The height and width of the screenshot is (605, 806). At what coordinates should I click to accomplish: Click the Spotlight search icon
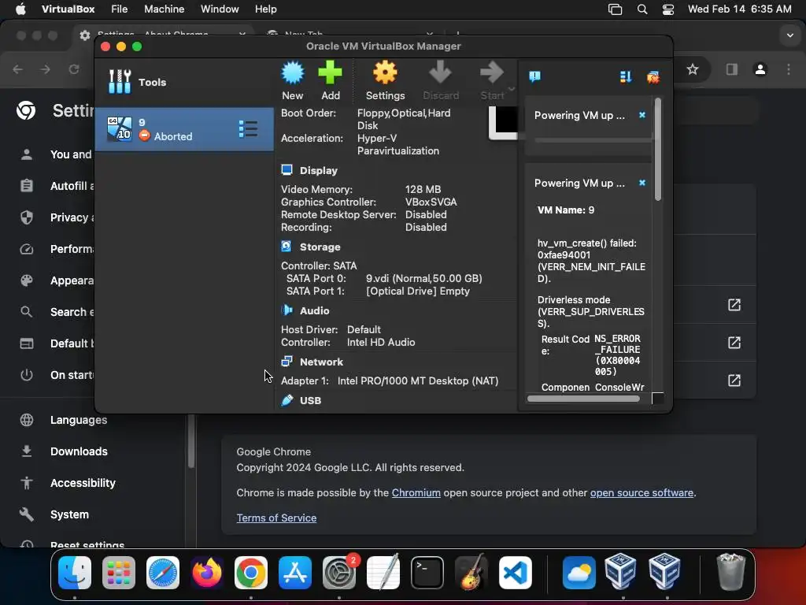point(642,9)
